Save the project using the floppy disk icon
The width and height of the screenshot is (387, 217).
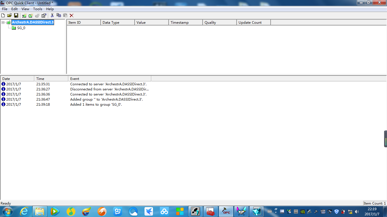click(x=16, y=16)
